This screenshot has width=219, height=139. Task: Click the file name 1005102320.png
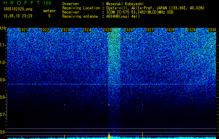[x=18, y=9]
